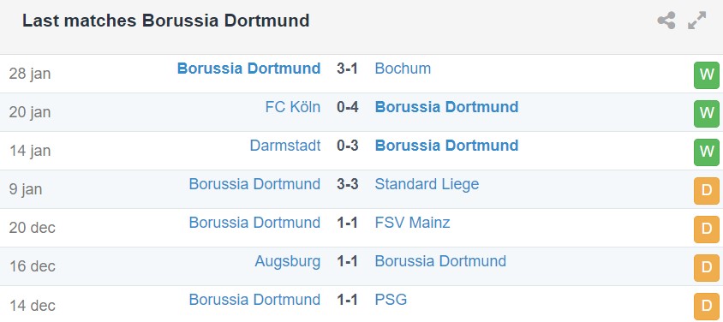This screenshot has height=322, width=723.
Task: Open the Darmstadt team link
Action: point(285,146)
